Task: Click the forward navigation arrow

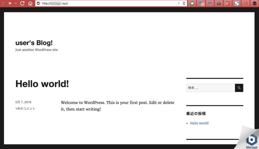Action: (3, 3)
